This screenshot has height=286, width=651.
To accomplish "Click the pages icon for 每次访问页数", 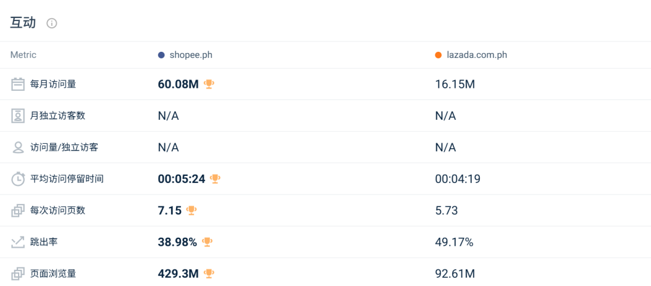I will (18, 211).
